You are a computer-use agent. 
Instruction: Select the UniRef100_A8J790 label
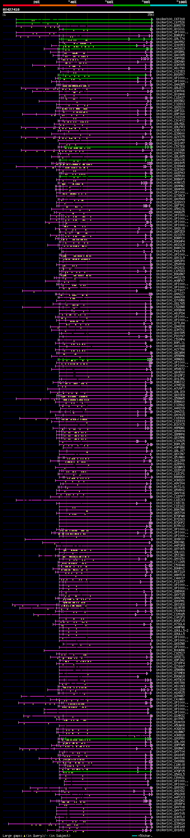point(170,68)
